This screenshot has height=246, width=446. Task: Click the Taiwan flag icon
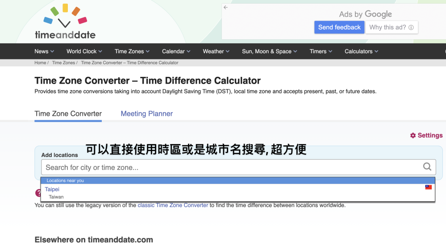[428, 187]
